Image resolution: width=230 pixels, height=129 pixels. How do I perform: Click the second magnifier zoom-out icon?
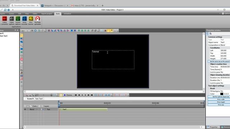tap(29, 95)
